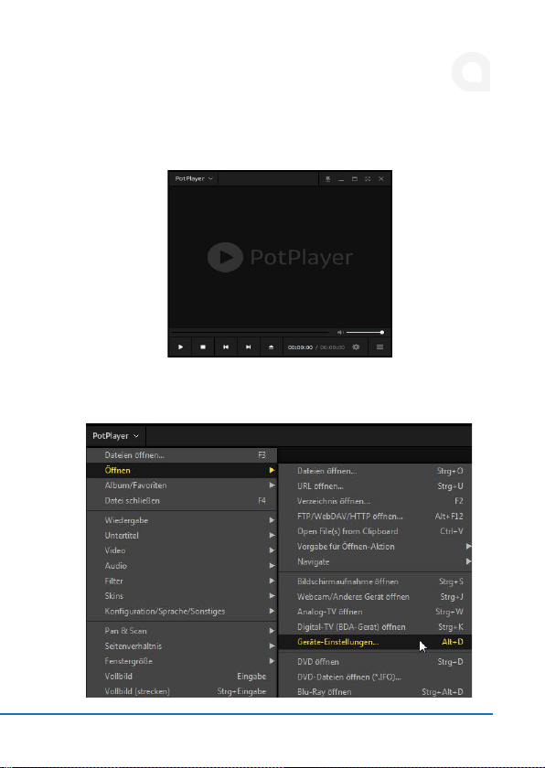Pin the player window on top
Image resolution: width=545 pixels, height=768 pixels.
tap(328, 179)
